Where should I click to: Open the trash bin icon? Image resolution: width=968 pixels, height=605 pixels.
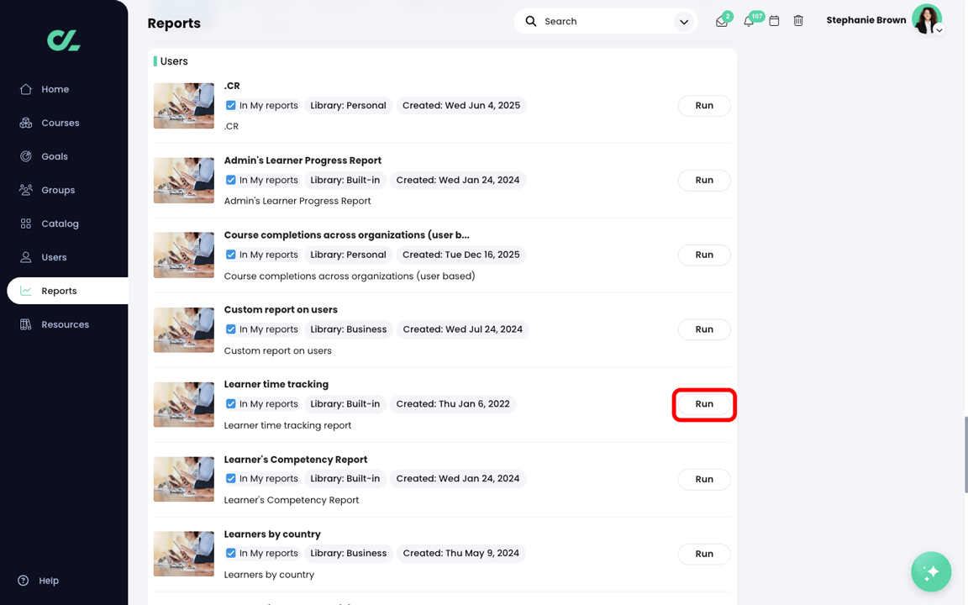pyautogui.click(x=798, y=21)
